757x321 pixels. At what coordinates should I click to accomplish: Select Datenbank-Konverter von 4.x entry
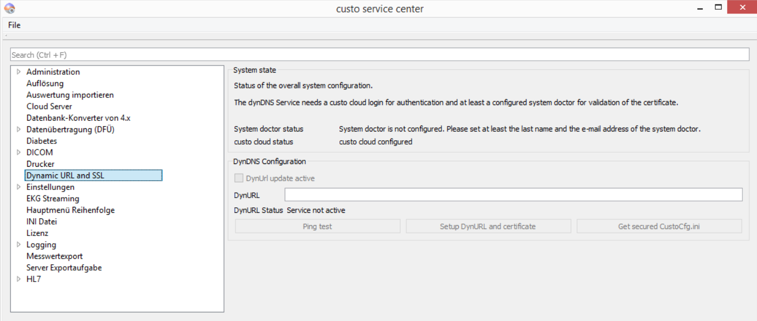point(79,117)
